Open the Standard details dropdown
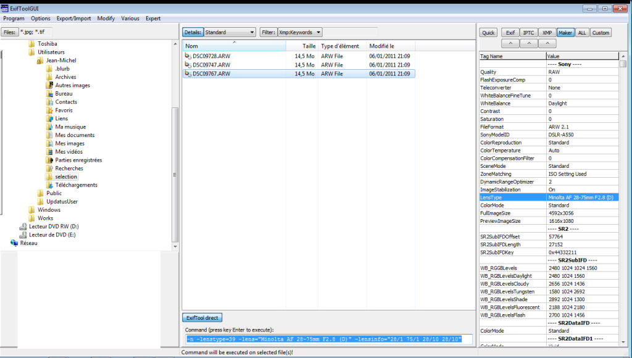 click(x=230, y=32)
